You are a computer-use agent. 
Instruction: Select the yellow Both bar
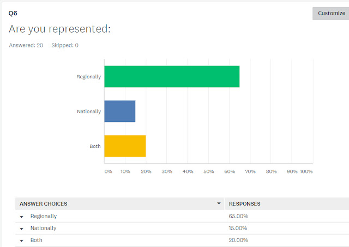click(x=125, y=146)
